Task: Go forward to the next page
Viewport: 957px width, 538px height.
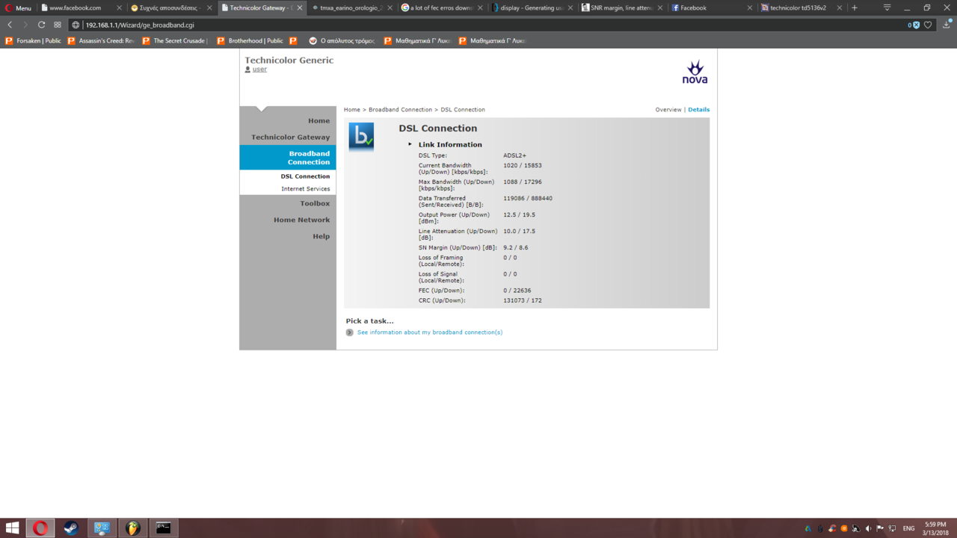Action: [x=25, y=25]
